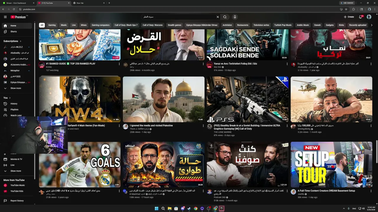Screen dimensions: 378x212
Task: Select the All filter chip
Action: pos(42,25)
